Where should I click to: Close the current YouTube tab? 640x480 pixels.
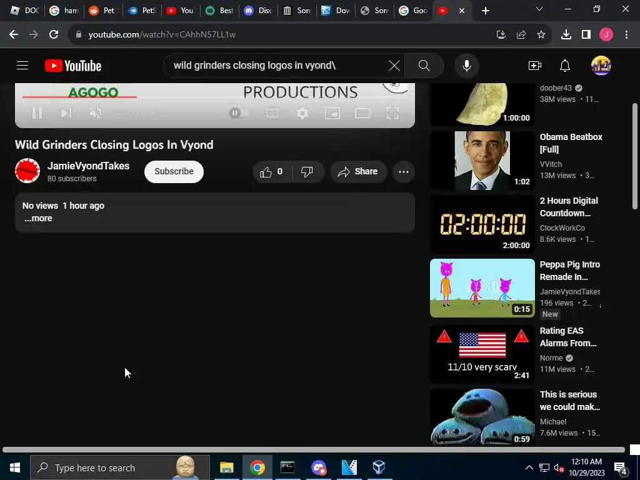462,11
